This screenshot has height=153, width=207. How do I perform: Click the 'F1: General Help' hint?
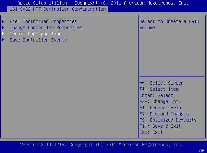160,108
